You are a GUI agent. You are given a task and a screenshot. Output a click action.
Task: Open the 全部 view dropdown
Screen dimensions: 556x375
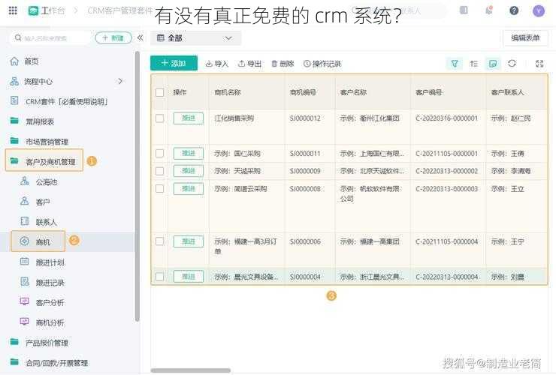pyautogui.click(x=196, y=38)
